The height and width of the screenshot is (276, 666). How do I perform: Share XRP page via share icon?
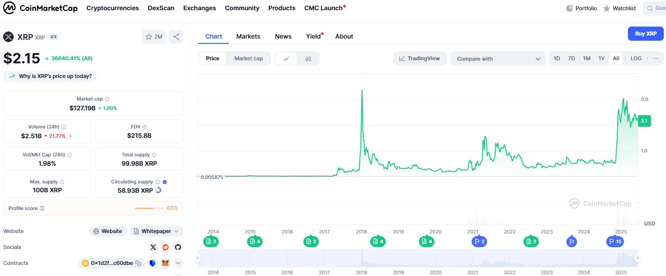click(176, 37)
